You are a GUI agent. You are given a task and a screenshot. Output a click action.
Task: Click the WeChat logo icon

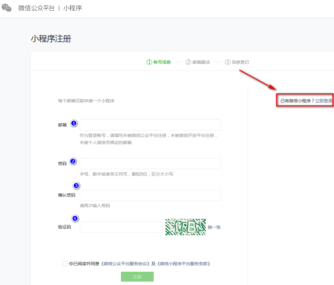tap(6, 8)
